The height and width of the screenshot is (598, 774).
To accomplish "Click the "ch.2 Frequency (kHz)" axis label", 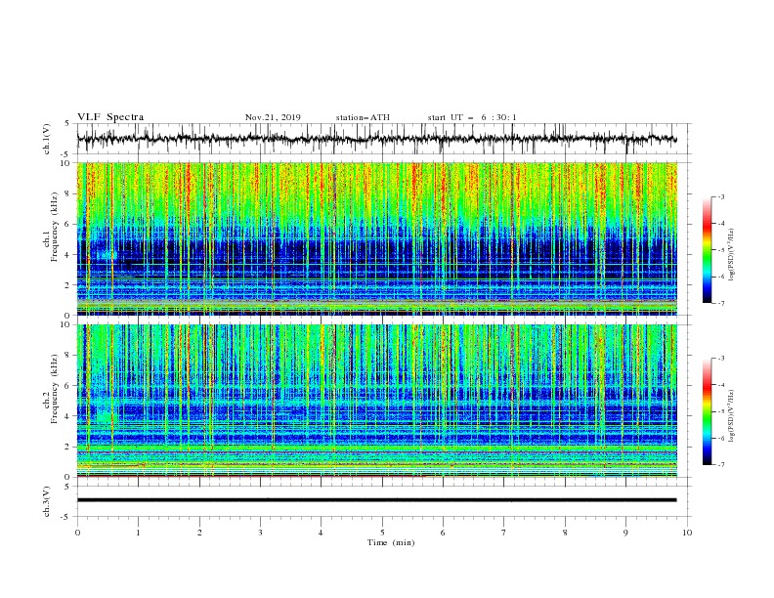I will pyautogui.click(x=51, y=389).
